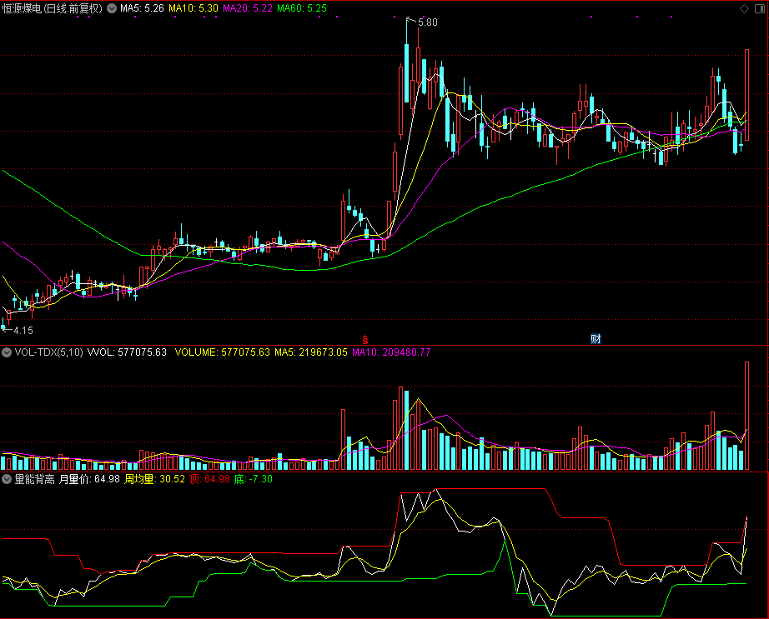Select the 恒源煤电(日线,前复权) title text
This screenshot has height=619, width=769.
click(x=52, y=8)
